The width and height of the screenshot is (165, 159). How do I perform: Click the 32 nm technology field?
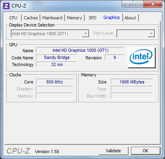[x=57, y=64]
